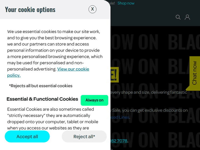Open the Chat now side tab
This screenshot has height=150, width=200.
pyautogui.click(x=195, y=73)
